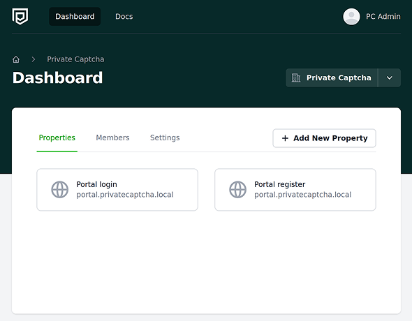The image size is (412, 321).
Task: Open the Docs nav item
Action: tap(124, 16)
